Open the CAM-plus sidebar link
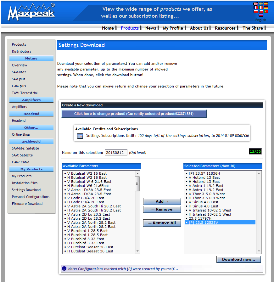The width and height of the screenshot is (274, 282). pyautogui.click(x=19, y=86)
